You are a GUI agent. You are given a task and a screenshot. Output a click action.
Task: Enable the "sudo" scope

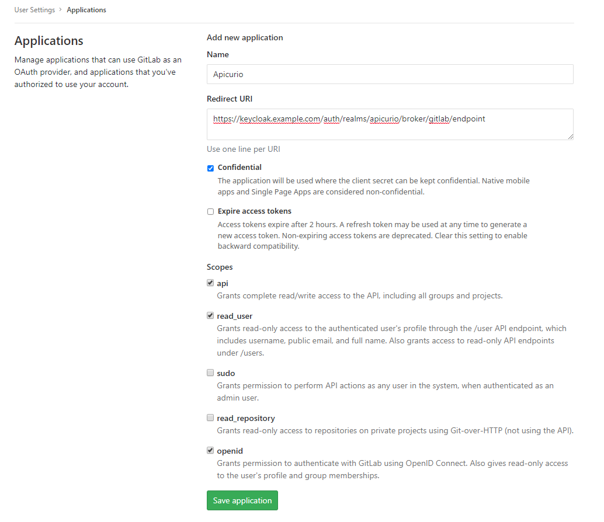click(210, 373)
